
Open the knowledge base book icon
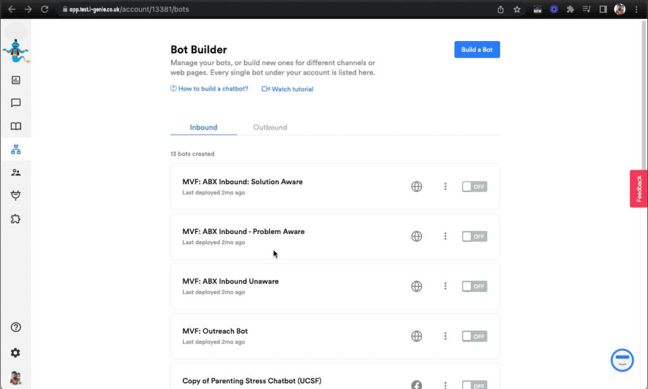point(16,127)
